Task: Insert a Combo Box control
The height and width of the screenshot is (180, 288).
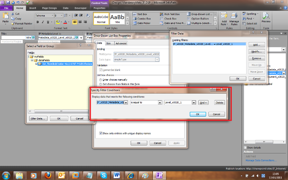Action: tap(142, 19)
